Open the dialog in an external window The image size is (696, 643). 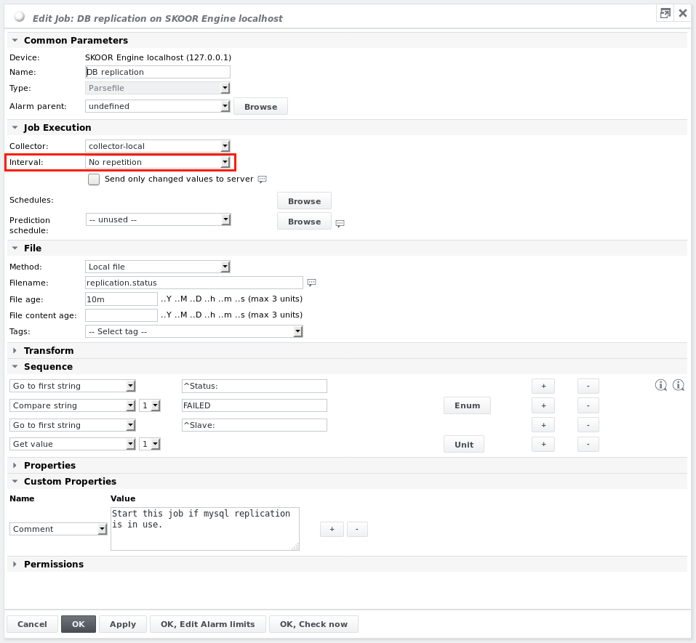coord(665,13)
